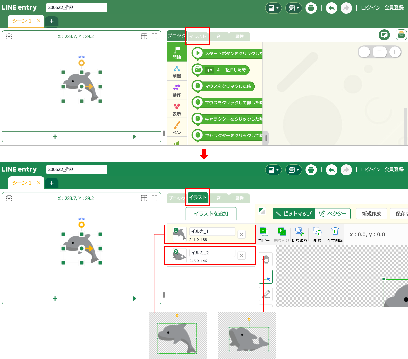408x359 pixels.
Task: Select イルカ_1 thumbnail in illustration list
Action: [180, 234]
